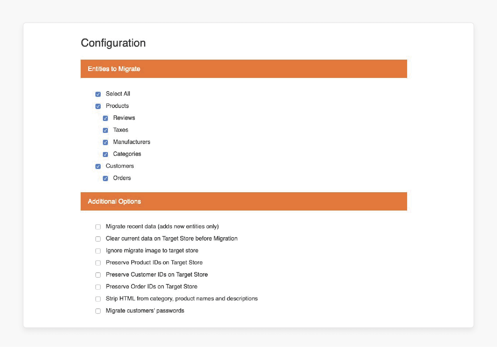The width and height of the screenshot is (497, 347).
Task: Click 'Migrate customers' passwords' label text
Action: 145,311
